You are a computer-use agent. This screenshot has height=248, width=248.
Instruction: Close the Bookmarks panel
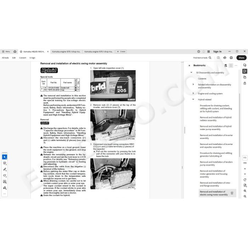pyautogui.click(x=189, y=66)
